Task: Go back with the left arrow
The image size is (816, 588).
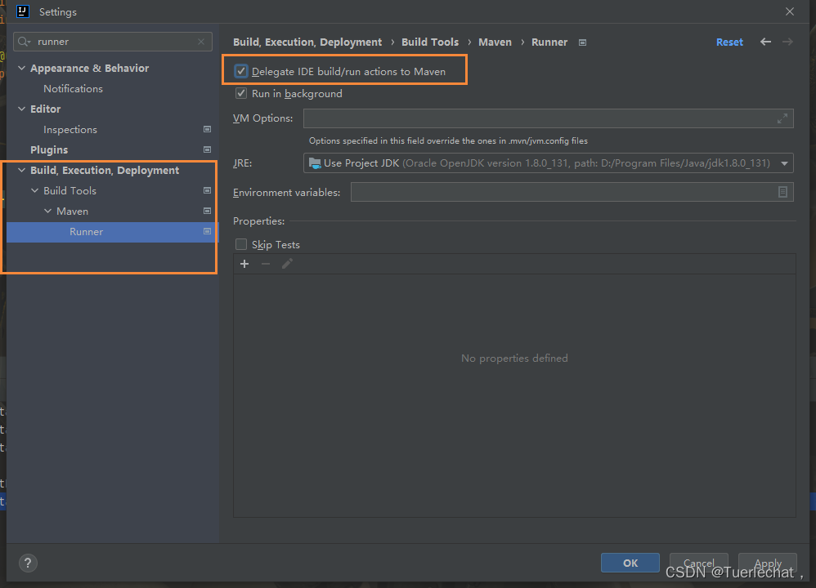Action: (x=765, y=42)
